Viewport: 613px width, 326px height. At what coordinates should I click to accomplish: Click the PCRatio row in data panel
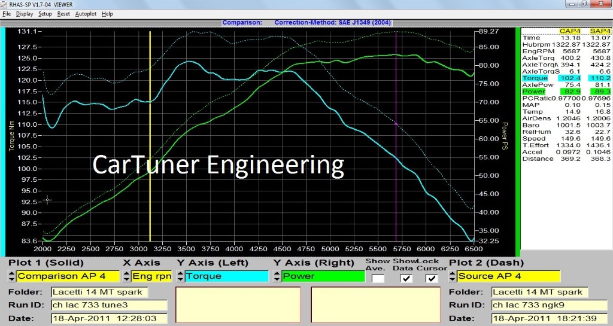pyautogui.click(x=566, y=98)
